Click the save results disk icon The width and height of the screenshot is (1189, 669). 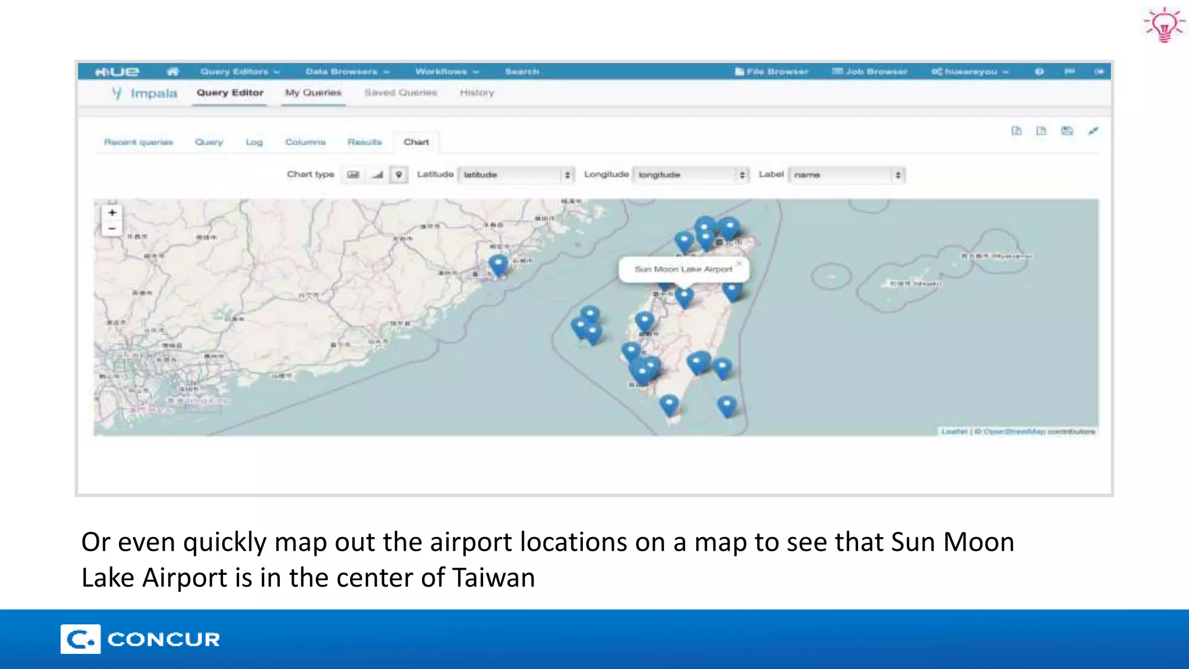[x=1067, y=131]
